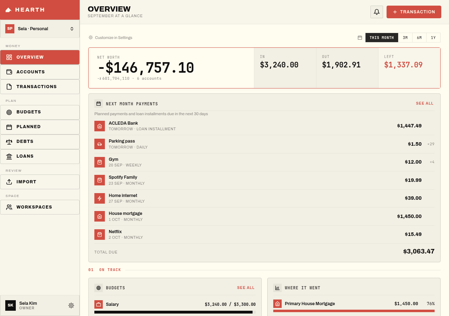Click the Hearth logo icon

tap(8, 10)
